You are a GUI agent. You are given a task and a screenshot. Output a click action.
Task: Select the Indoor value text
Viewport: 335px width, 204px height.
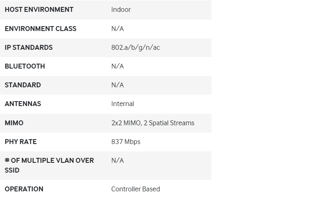[121, 9]
